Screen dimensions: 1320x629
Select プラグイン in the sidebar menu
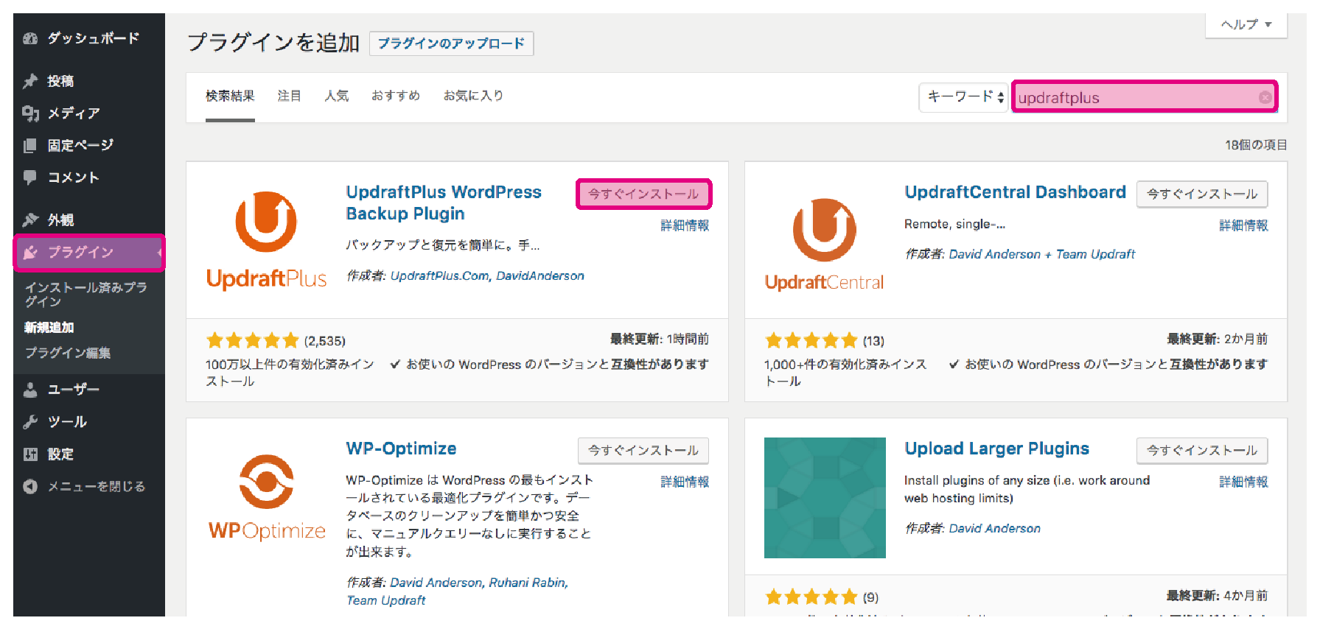pos(89,253)
